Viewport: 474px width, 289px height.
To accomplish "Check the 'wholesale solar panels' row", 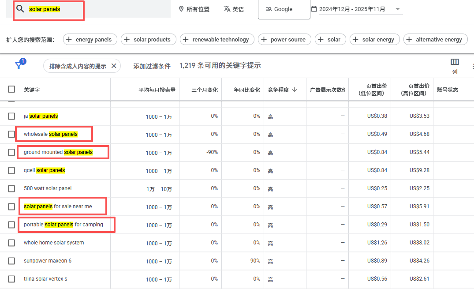I will pos(11,134).
